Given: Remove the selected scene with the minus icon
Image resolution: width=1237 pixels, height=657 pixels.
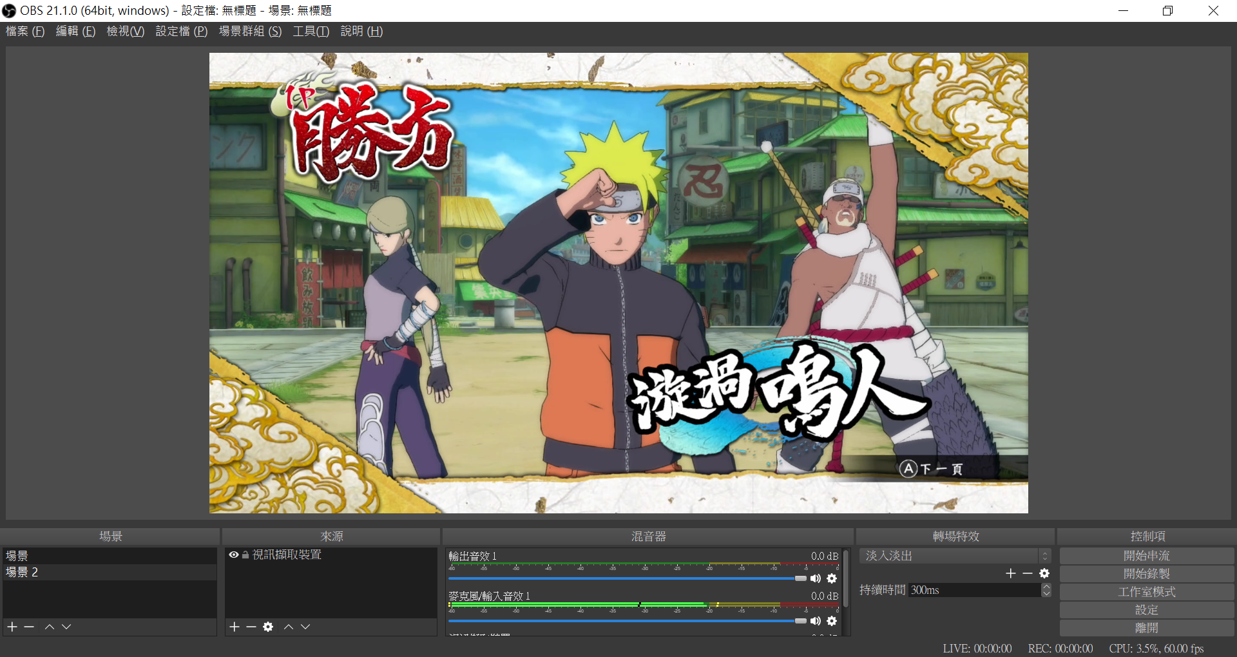Looking at the screenshot, I should [29, 627].
